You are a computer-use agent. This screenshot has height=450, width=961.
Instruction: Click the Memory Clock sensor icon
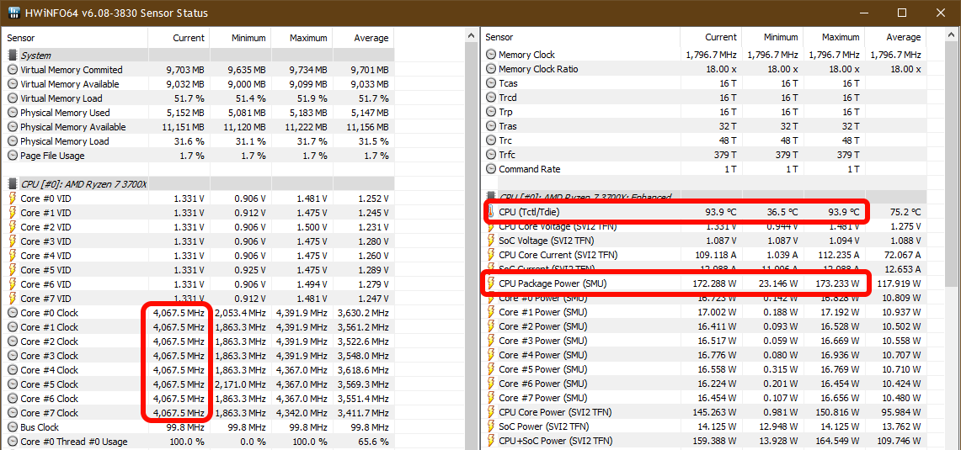(x=491, y=55)
